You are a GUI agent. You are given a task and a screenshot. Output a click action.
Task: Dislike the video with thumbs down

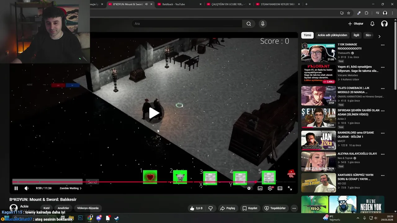tap(210, 208)
